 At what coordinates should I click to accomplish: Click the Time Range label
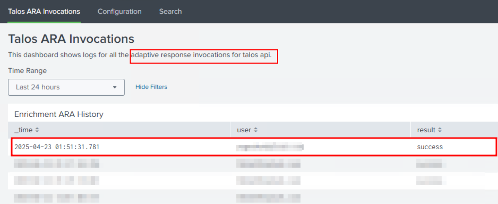[x=27, y=71]
